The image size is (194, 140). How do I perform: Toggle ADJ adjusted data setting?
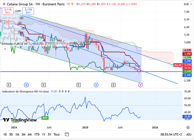click(188, 134)
